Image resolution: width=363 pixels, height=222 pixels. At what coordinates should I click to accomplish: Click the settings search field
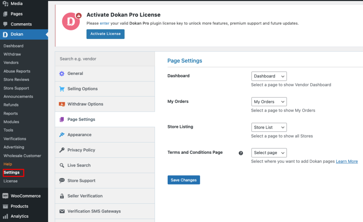click(105, 59)
